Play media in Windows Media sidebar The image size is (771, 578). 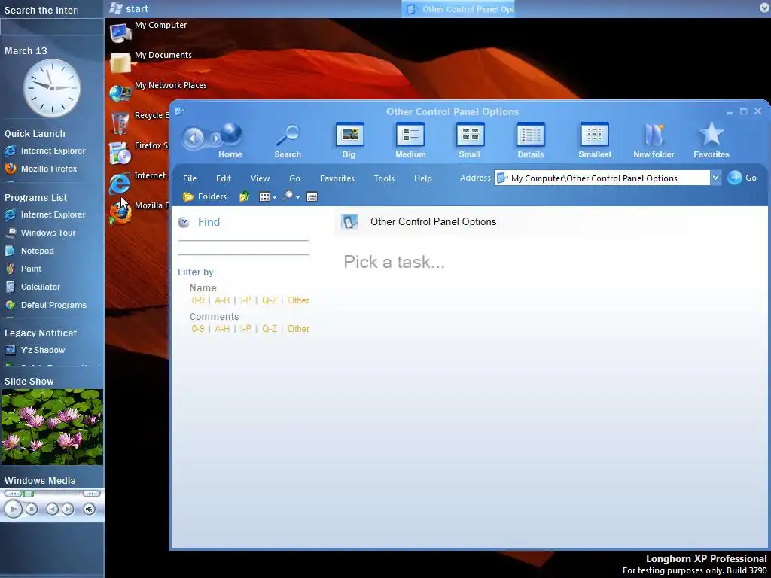14,509
